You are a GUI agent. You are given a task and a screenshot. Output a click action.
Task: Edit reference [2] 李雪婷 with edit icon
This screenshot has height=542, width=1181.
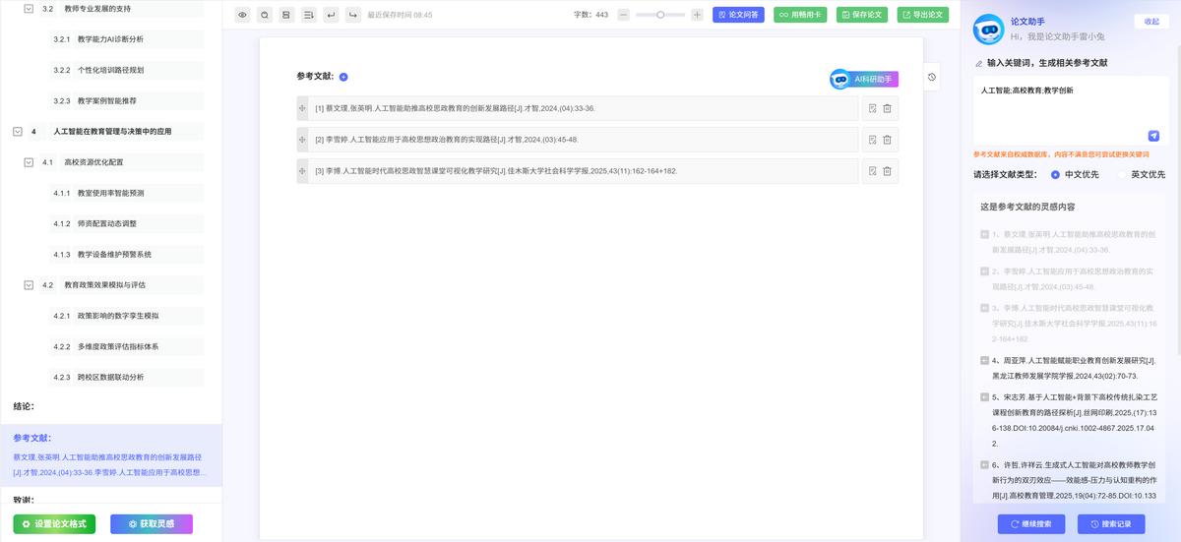(x=872, y=140)
